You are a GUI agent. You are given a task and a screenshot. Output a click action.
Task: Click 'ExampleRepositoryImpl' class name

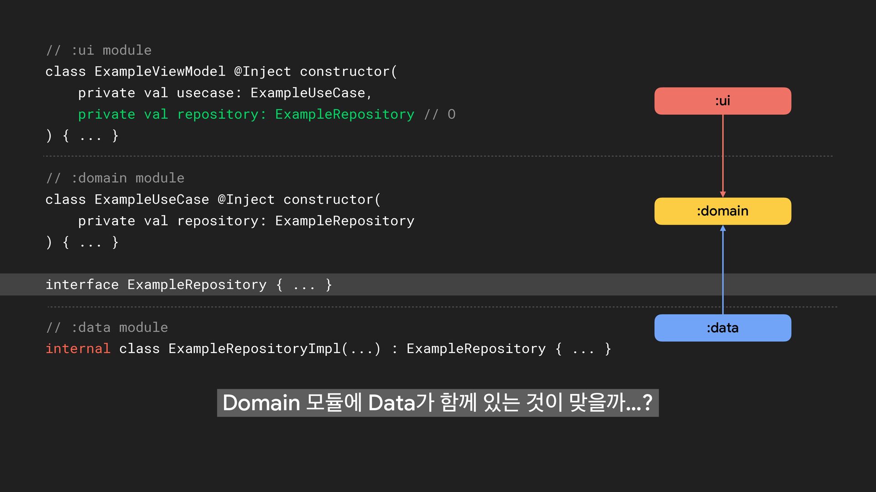255,348
